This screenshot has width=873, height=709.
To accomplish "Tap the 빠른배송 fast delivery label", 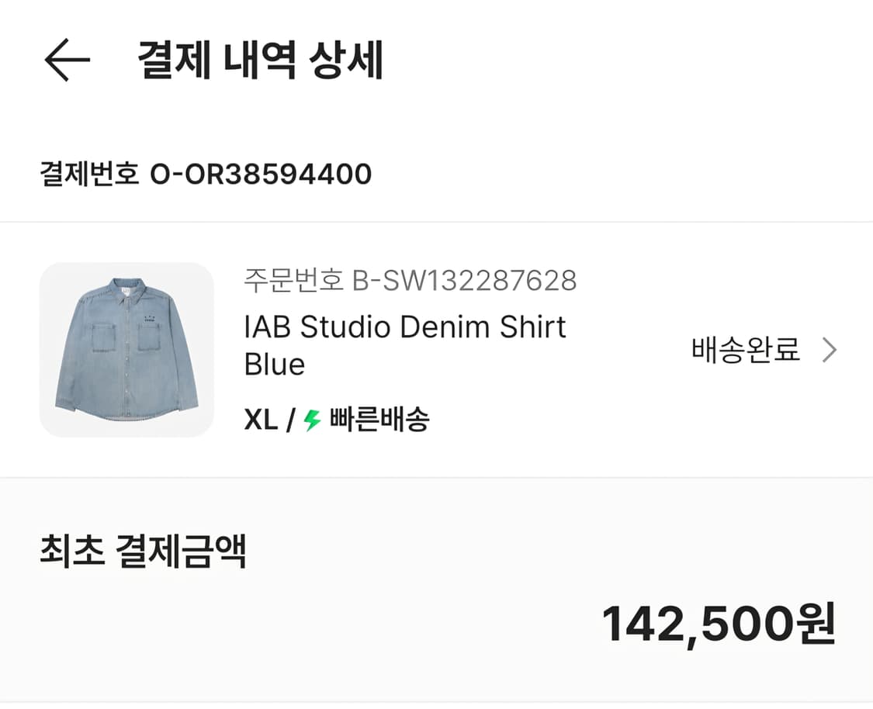I will (x=379, y=420).
